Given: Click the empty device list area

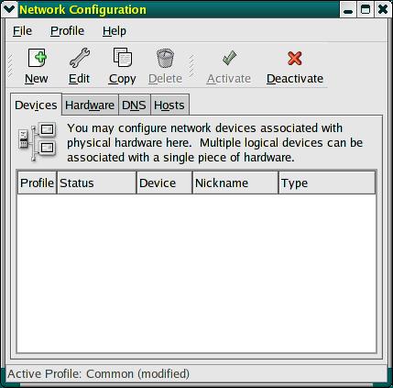Looking at the screenshot, I should pos(196,273).
